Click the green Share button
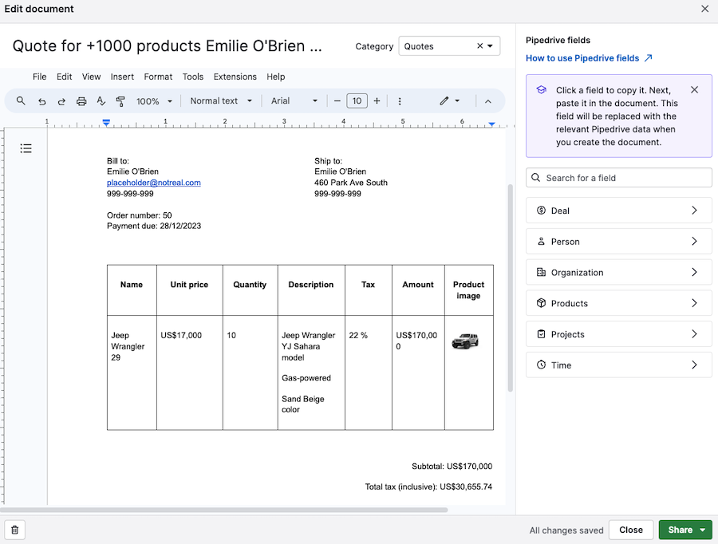718x544 pixels. 680,530
